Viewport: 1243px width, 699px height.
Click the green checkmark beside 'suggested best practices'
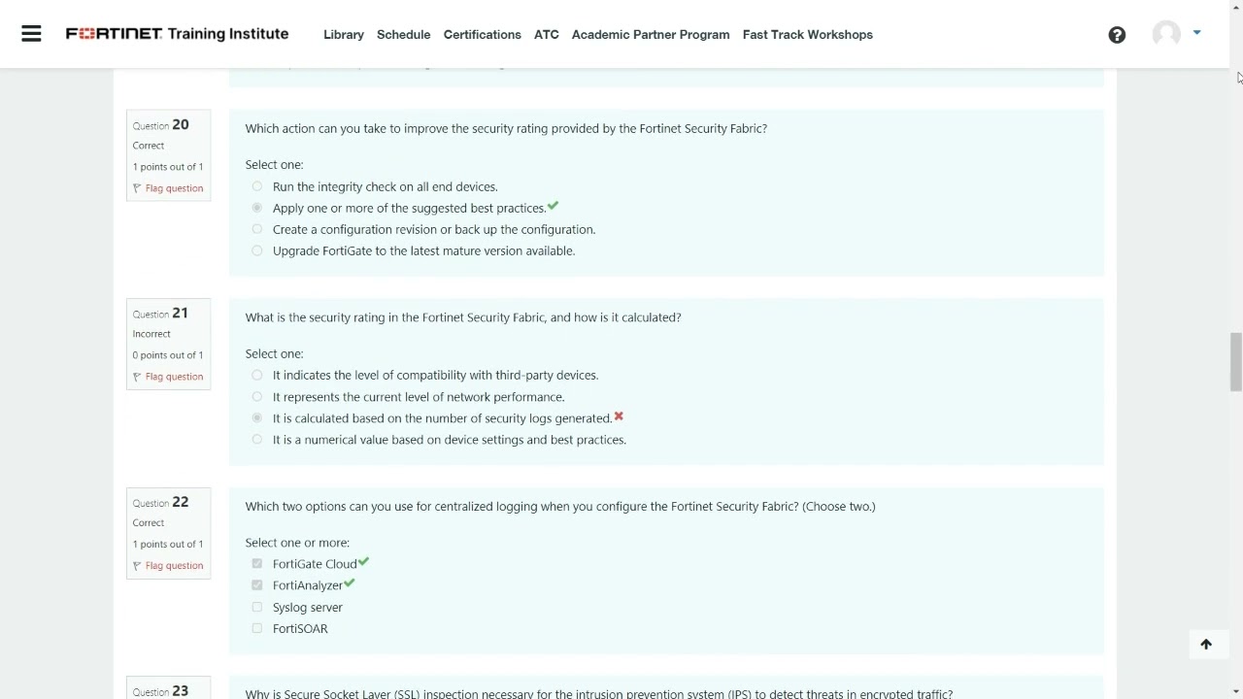point(553,206)
